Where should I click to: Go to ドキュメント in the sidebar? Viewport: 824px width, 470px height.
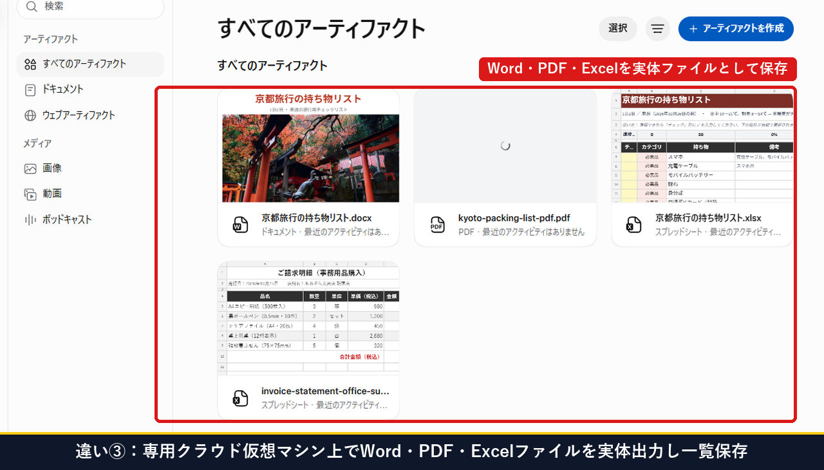pyautogui.click(x=90, y=89)
